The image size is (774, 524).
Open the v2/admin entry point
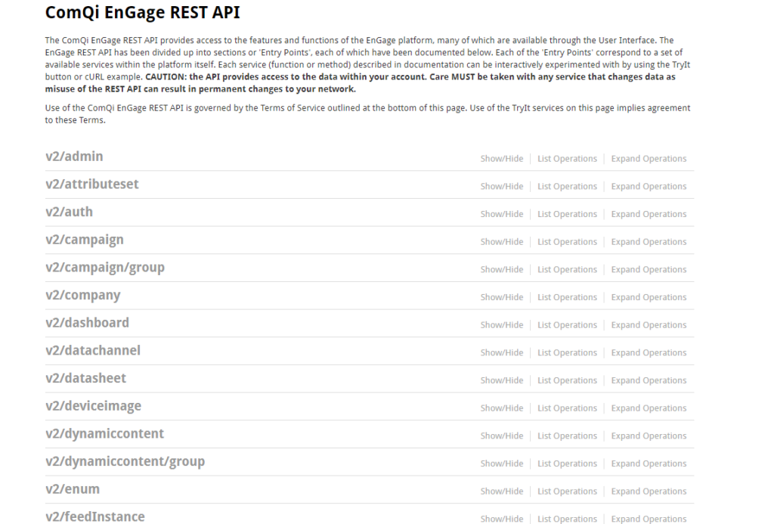click(74, 157)
